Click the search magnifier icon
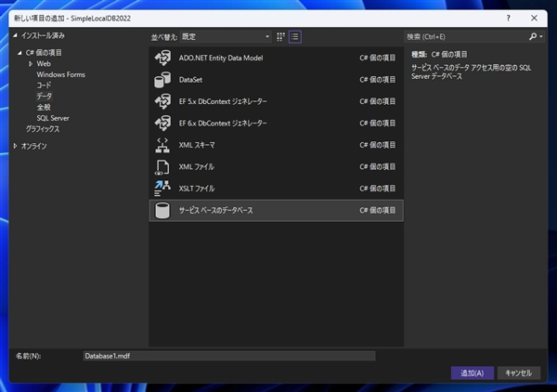 (533, 36)
